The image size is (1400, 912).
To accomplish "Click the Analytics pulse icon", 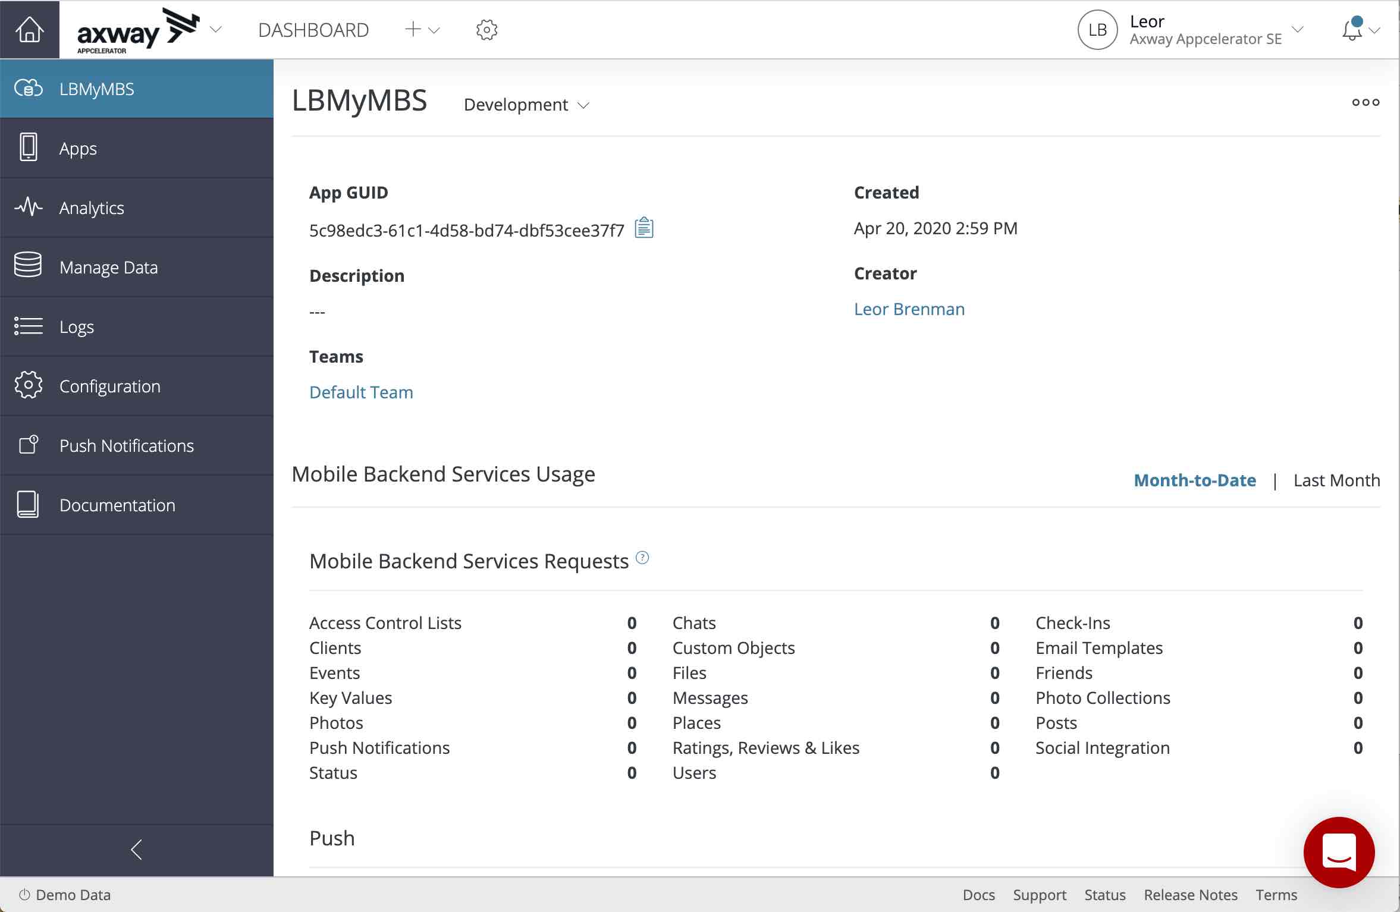I will point(29,207).
